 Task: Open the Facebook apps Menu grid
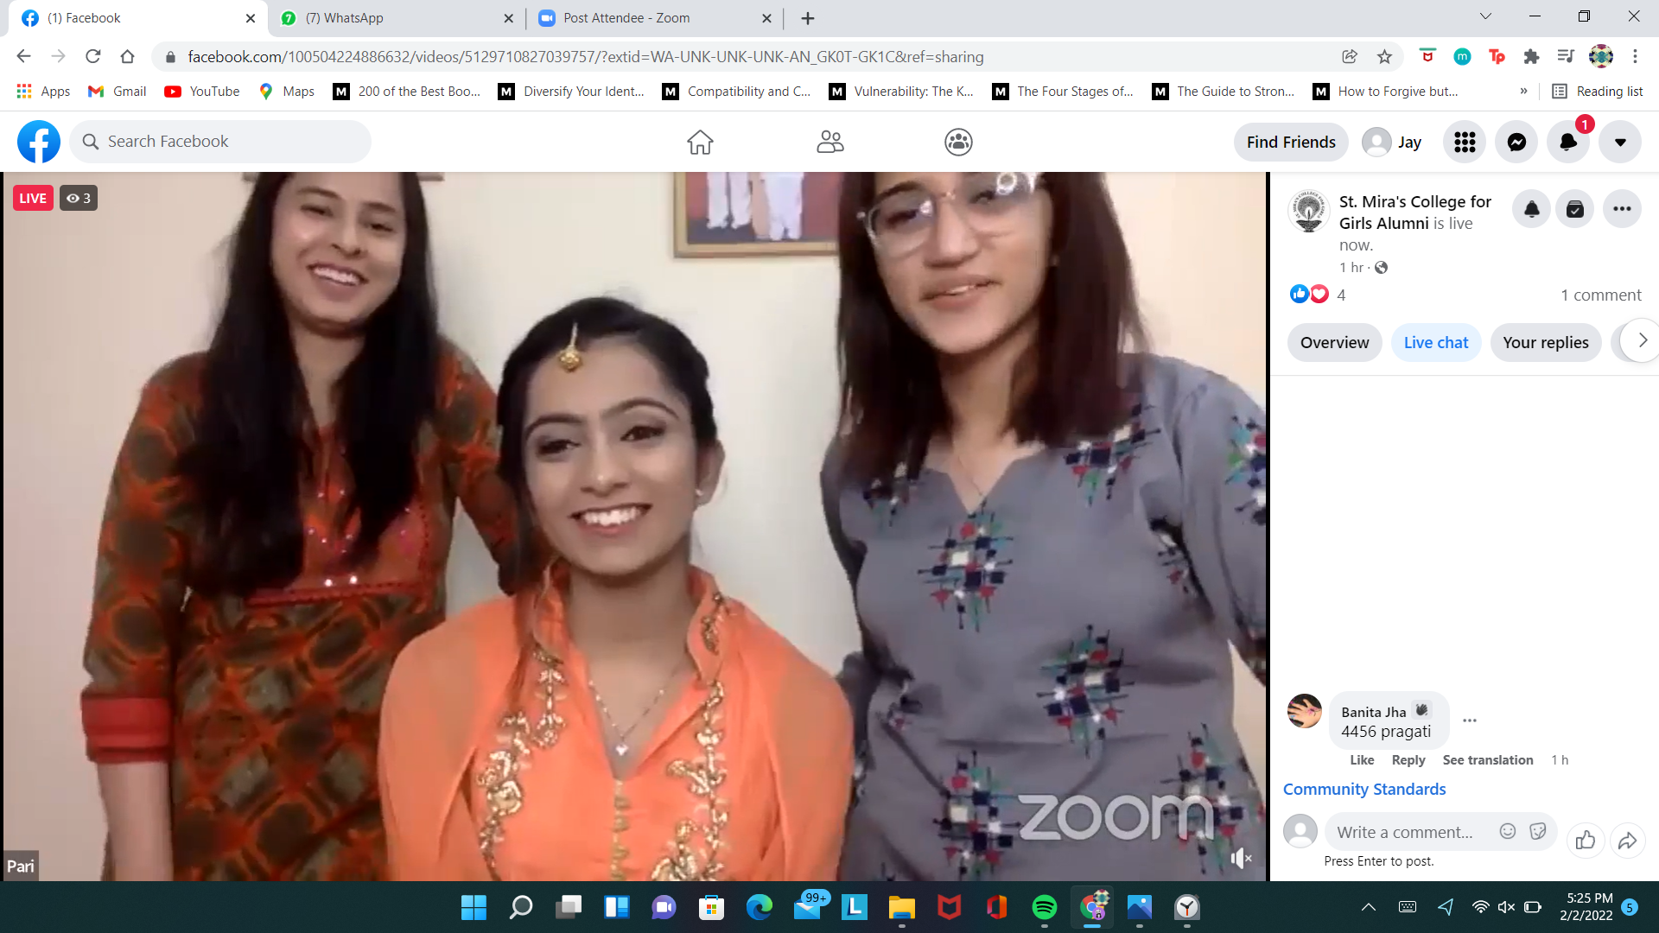1464,141
